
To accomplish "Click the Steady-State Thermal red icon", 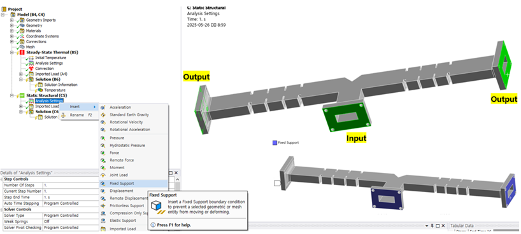I will tap(22, 52).
